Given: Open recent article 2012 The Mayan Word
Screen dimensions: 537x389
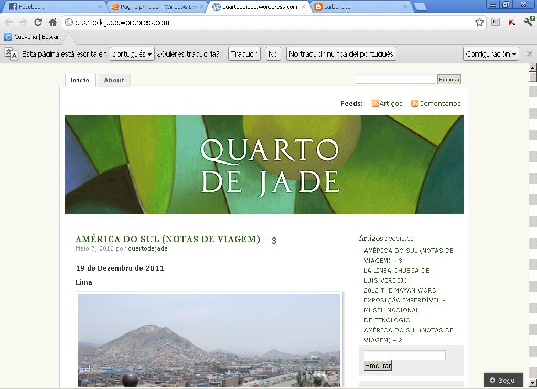Looking at the screenshot, I should coord(400,290).
